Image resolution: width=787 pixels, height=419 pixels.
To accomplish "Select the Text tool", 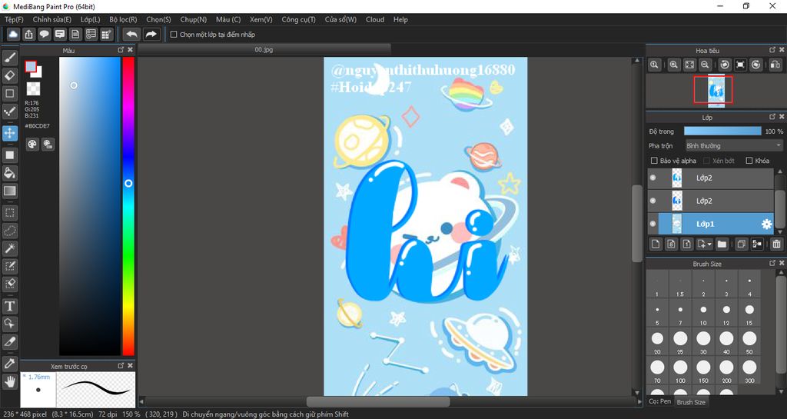I will pyautogui.click(x=9, y=305).
